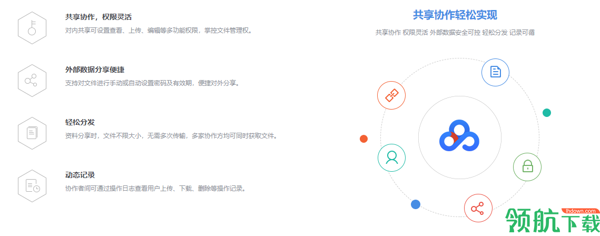Viewport: 600px width, 236px height.
Task: Click the log clock hexagon icon for 动态记录
Action: [x=32, y=186]
